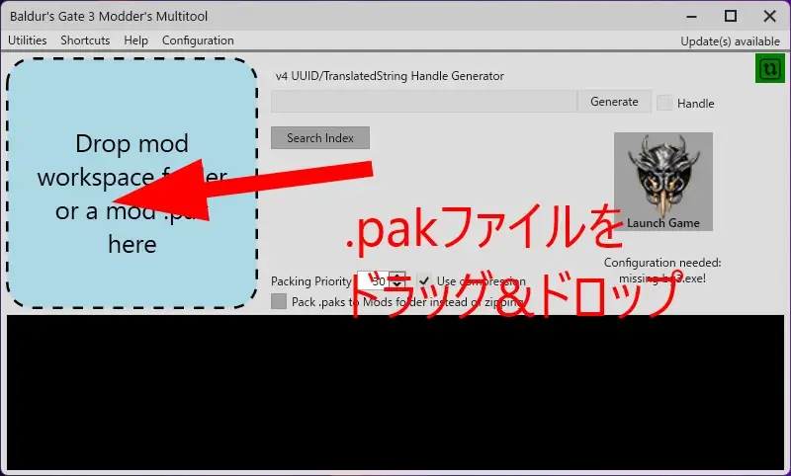Click the UUID/TranslatedString Handle Generator label

[390, 76]
